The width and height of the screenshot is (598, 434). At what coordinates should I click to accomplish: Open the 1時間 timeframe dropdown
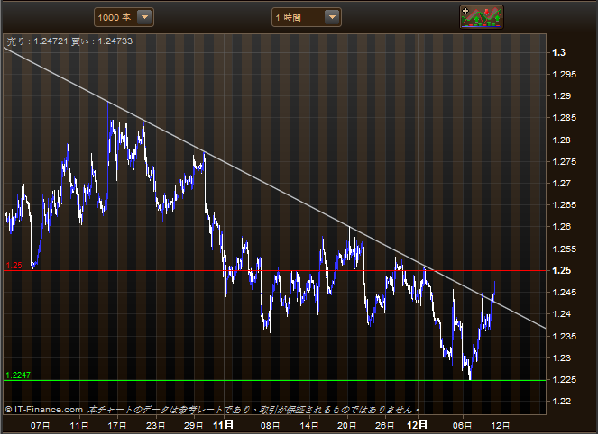[307, 17]
